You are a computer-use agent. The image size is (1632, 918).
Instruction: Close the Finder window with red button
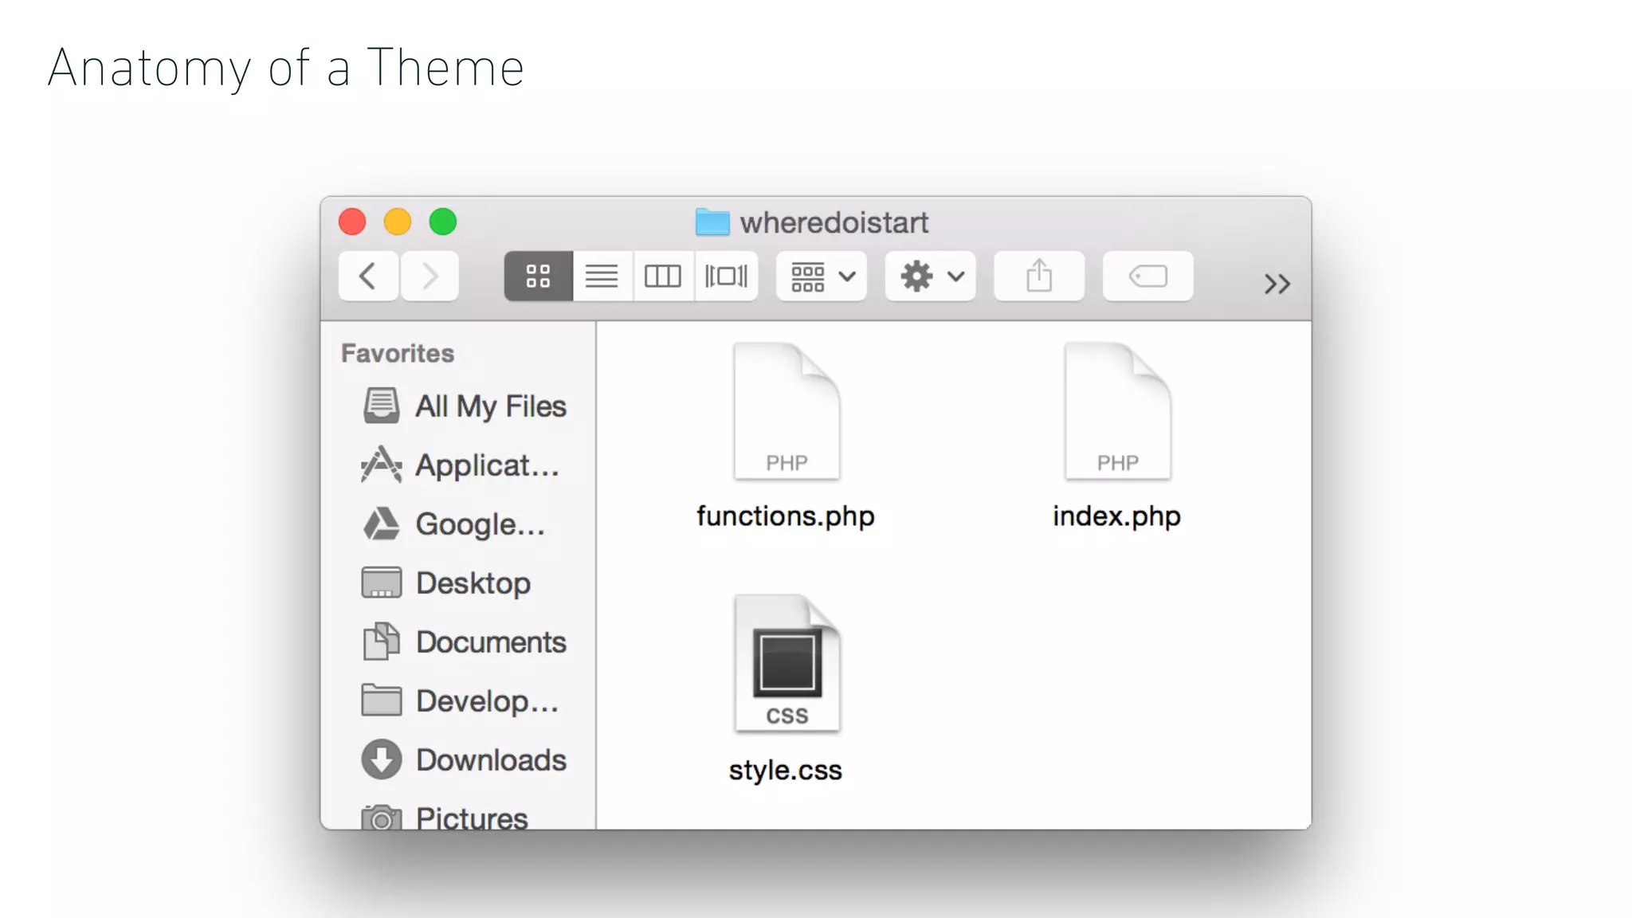pyautogui.click(x=352, y=222)
